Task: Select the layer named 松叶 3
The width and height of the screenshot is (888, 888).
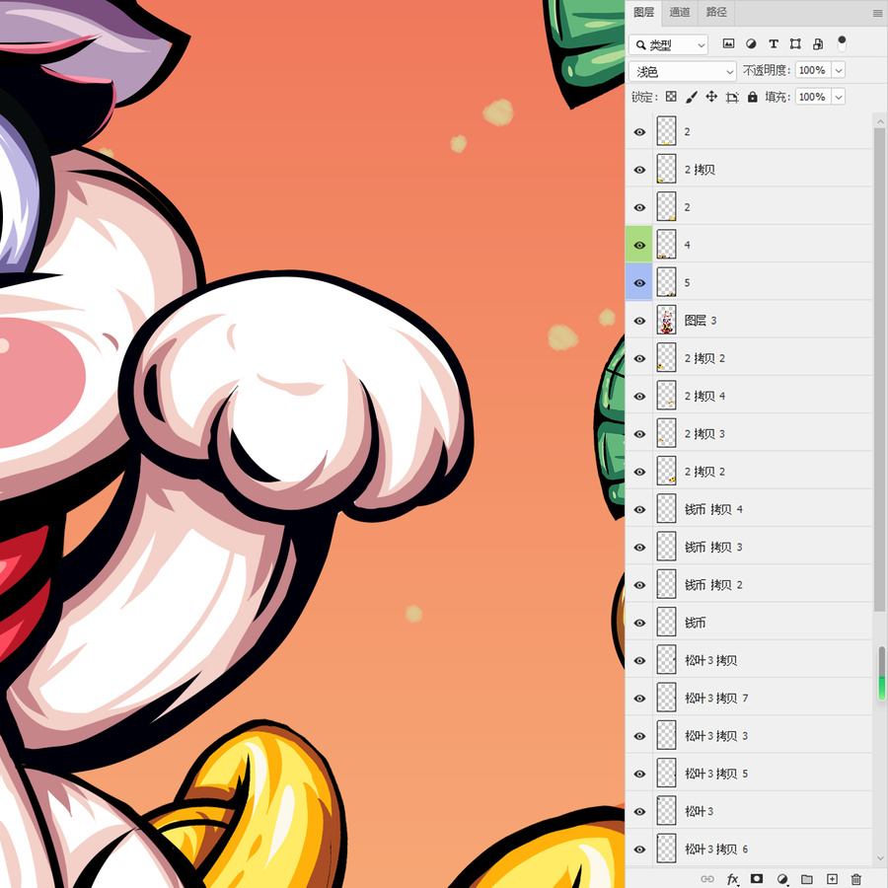Action: pos(749,812)
